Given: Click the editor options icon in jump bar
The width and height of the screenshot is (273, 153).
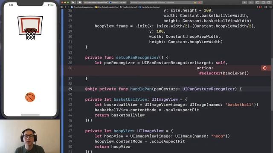Looking at the screenshot, I should pyautogui.click(x=266, y=7).
